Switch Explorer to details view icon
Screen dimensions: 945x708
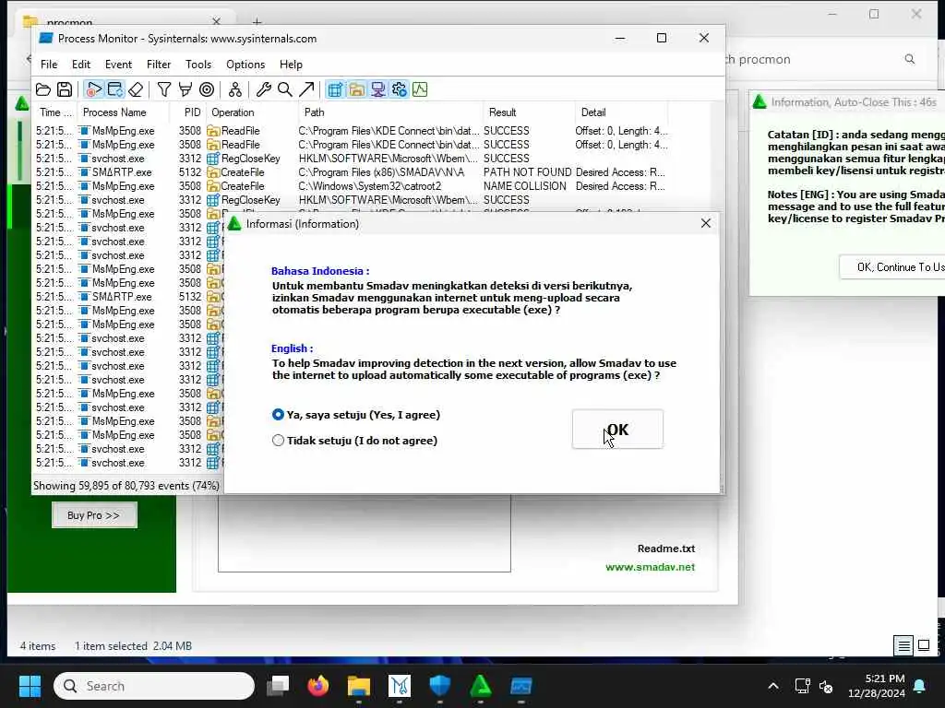[x=904, y=646]
